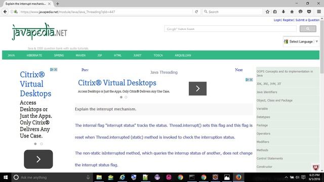Open File Explorer from the taskbar
Image resolution: width=324 pixels, height=182 pixels.
99,177
